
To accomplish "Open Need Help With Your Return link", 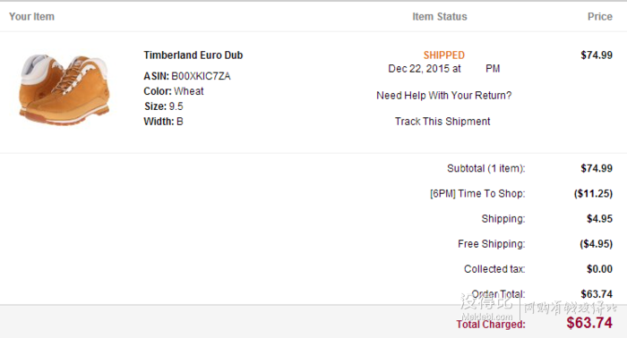I will (x=444, y=96).
